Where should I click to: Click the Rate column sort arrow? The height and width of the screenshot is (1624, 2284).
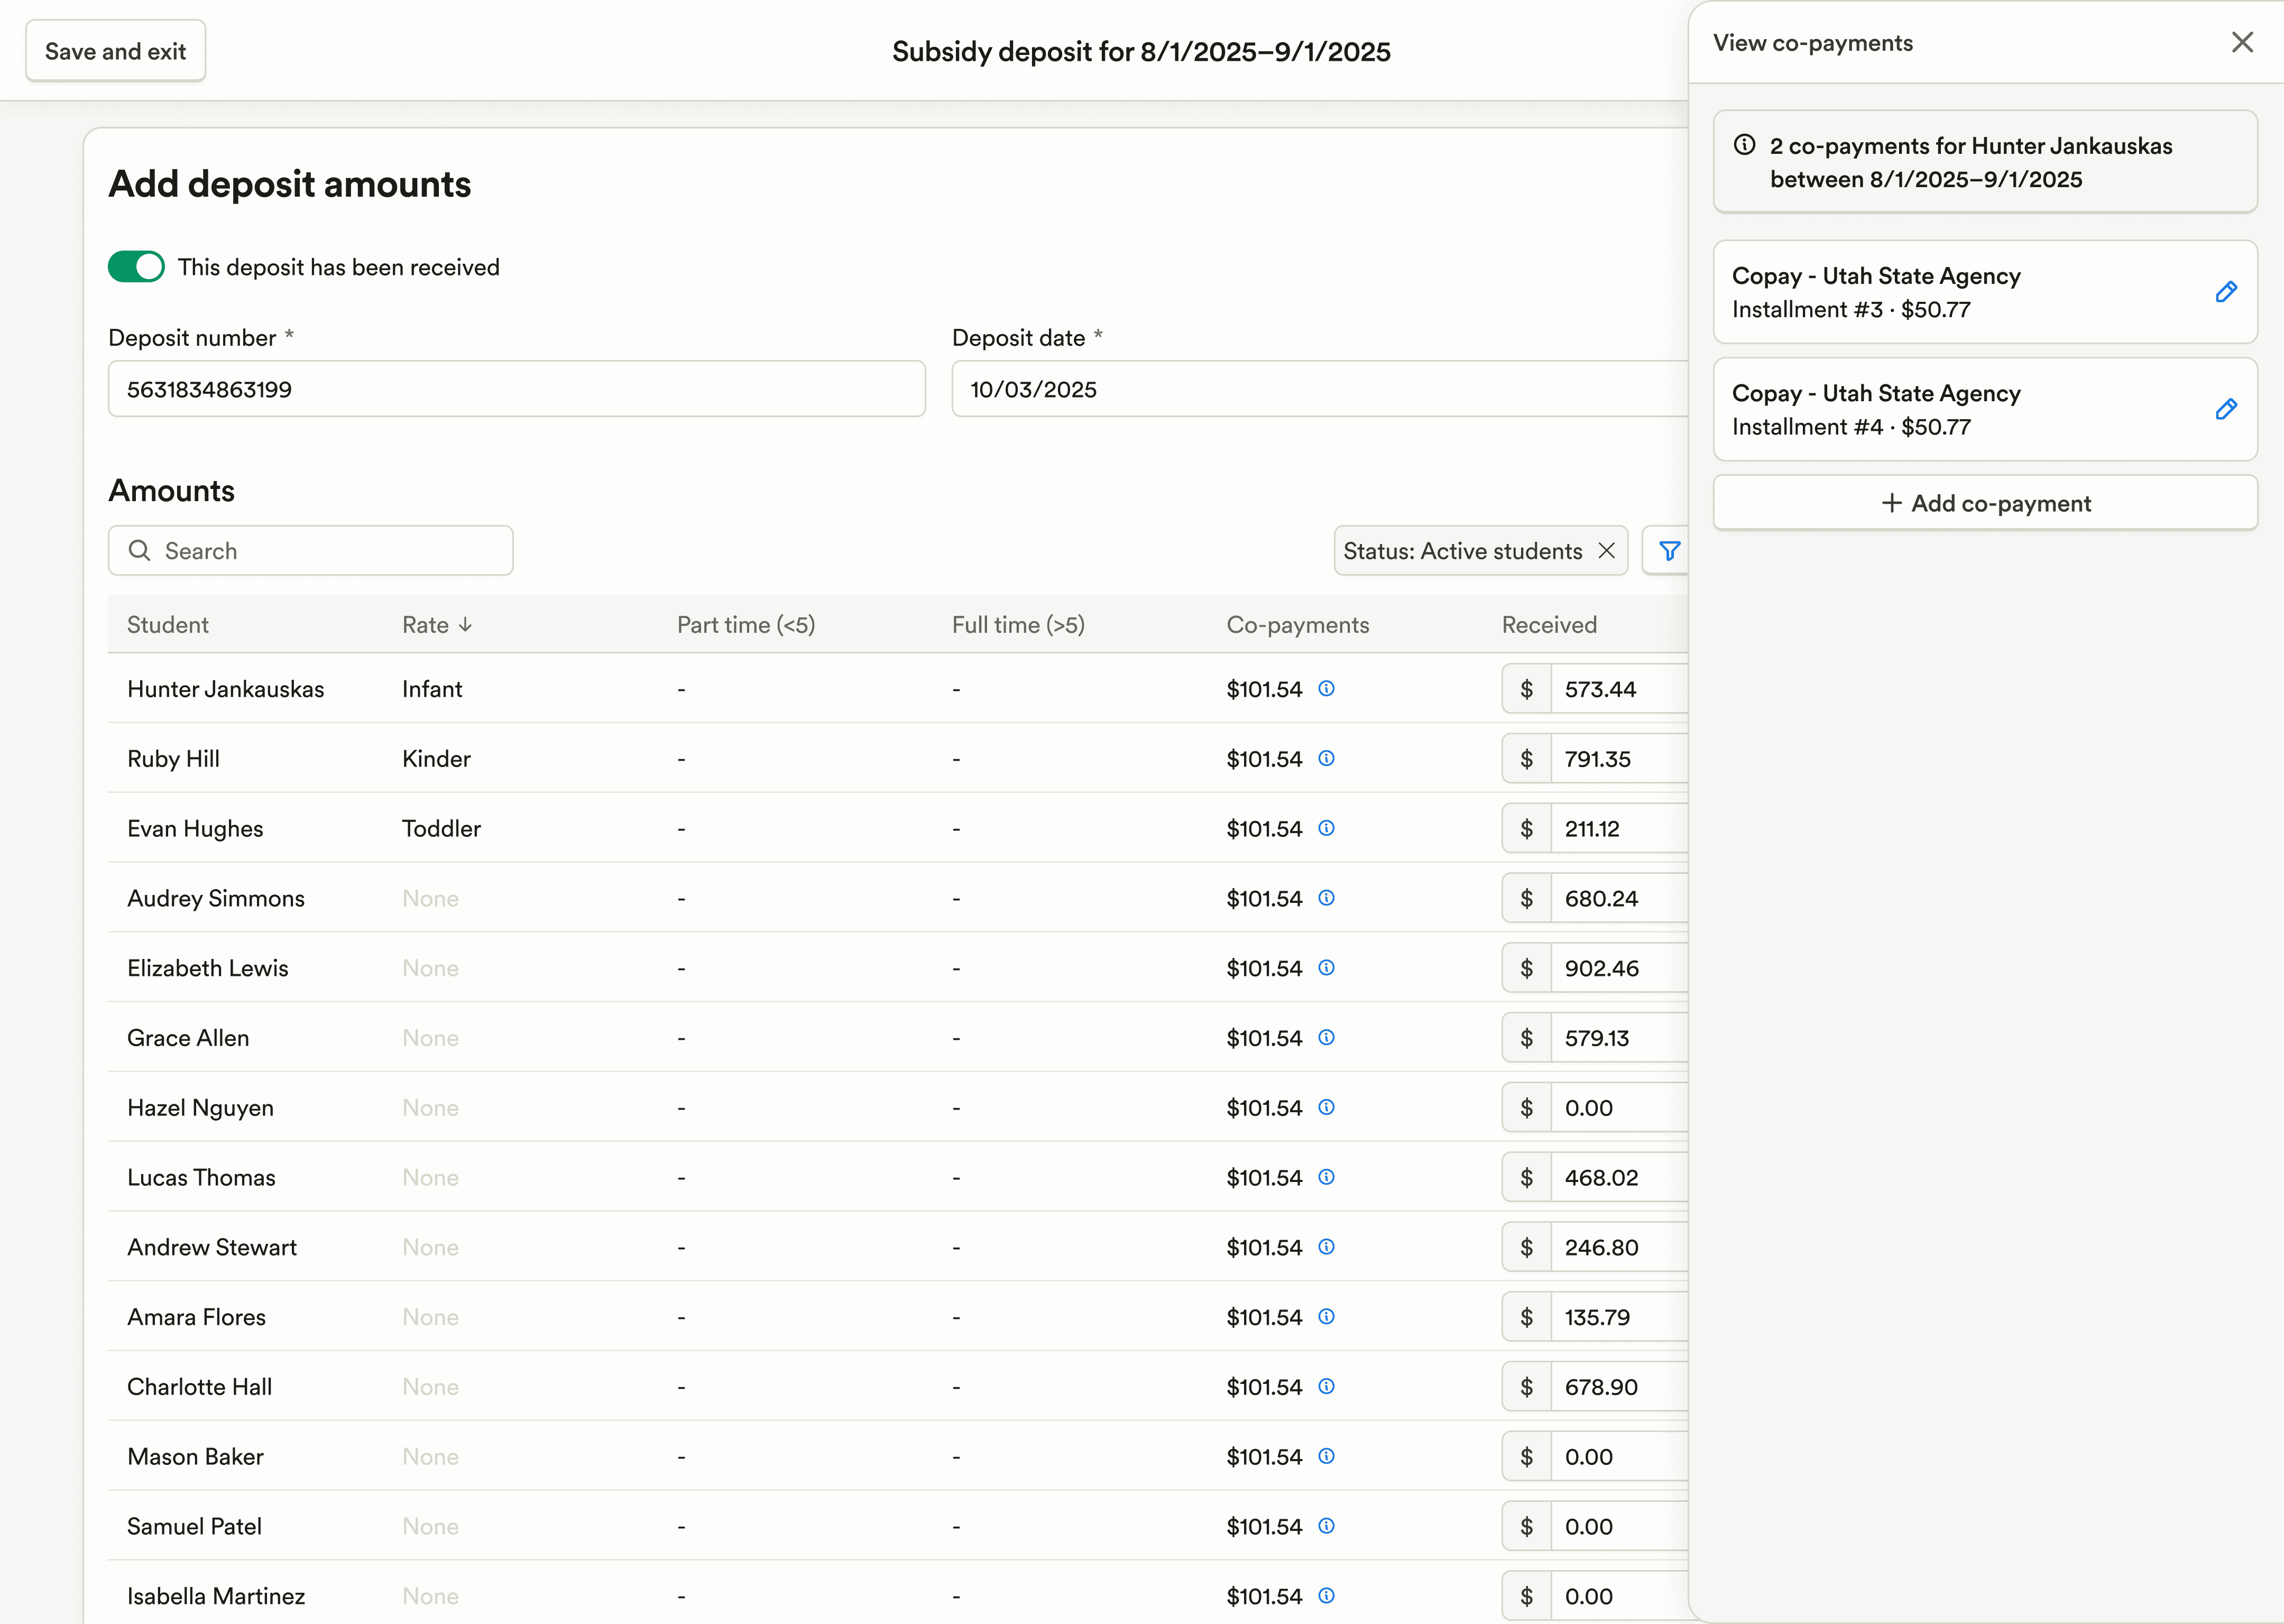[x=465, y=624]
